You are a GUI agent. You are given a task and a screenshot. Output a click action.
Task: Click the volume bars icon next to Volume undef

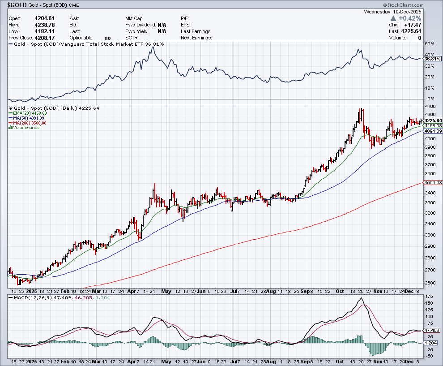tap(10, 128)
